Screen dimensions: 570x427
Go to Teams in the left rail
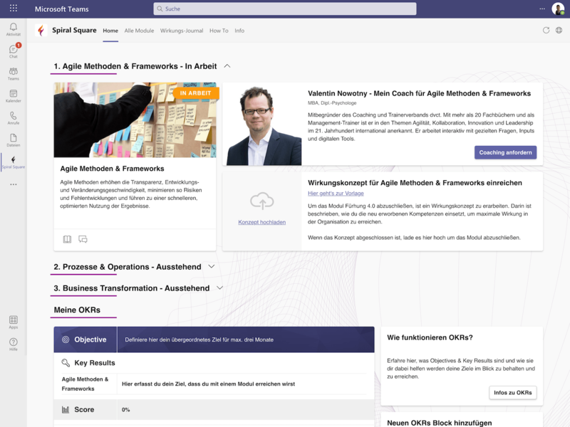coord(13,73)
